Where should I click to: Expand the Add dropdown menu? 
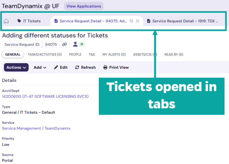(40, 67)
